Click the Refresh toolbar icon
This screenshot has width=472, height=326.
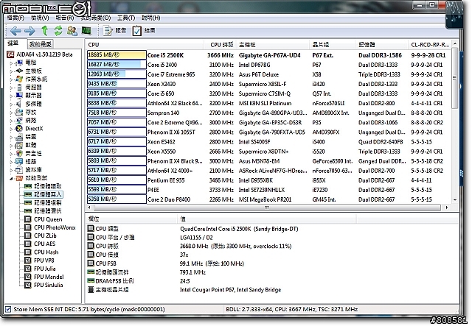[x=58, y=31]
